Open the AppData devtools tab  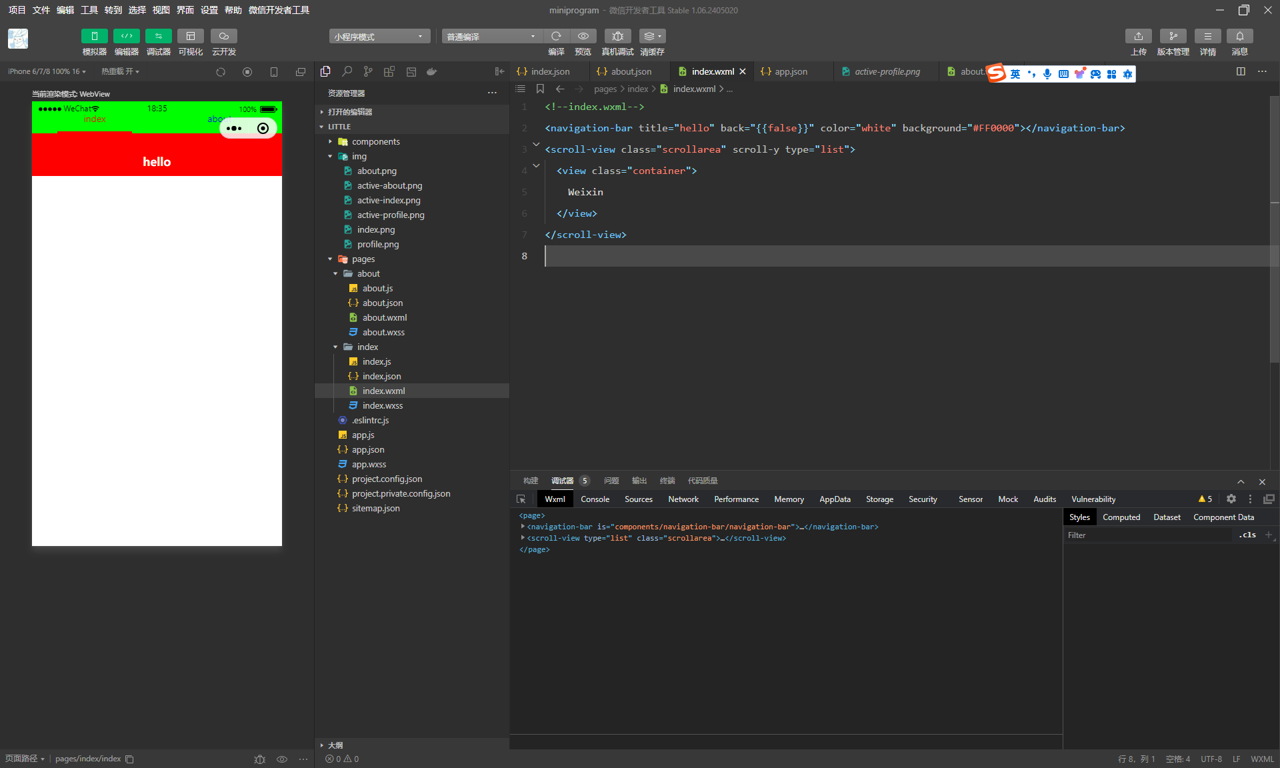coord(835,499)
